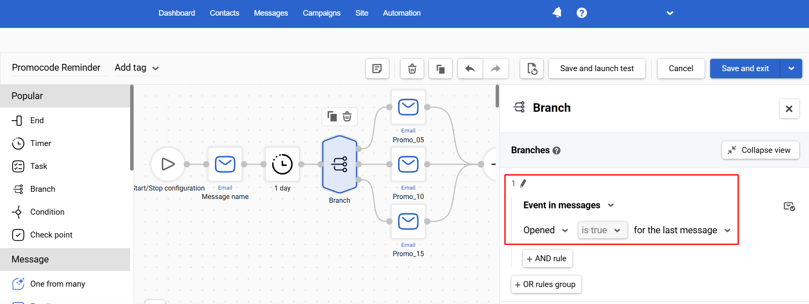Click the Popular section header

coord(65,96)
